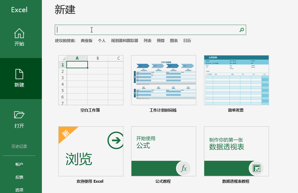Open 帐户 account page
This screenshot has width=298, height=193.
point(19,164)
